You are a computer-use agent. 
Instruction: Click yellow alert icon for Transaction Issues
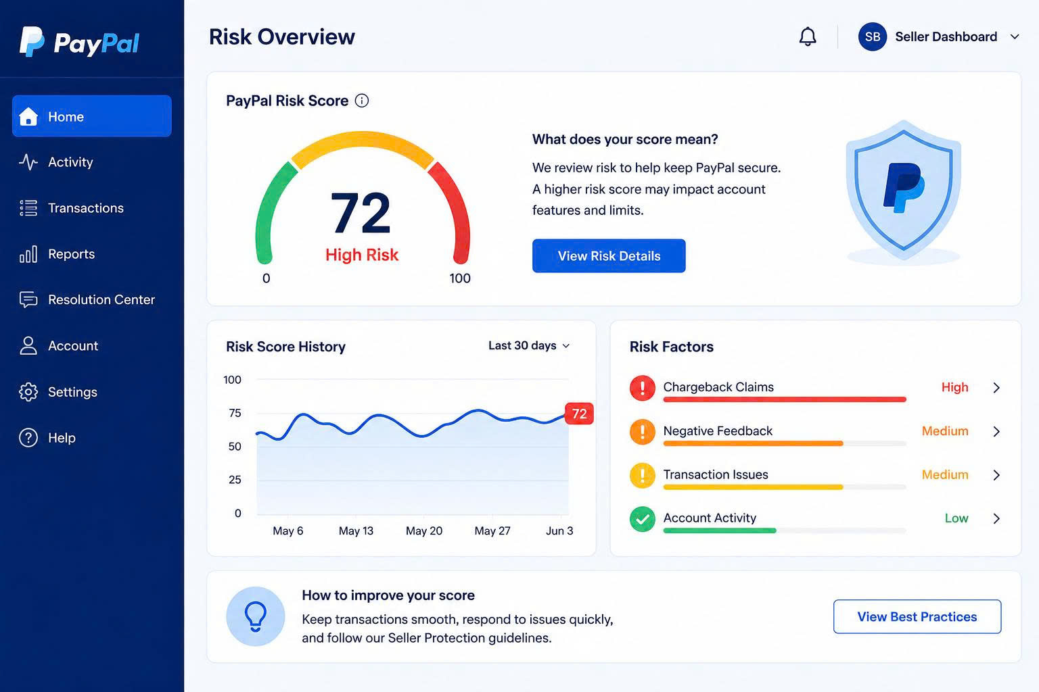pos(643,475)
